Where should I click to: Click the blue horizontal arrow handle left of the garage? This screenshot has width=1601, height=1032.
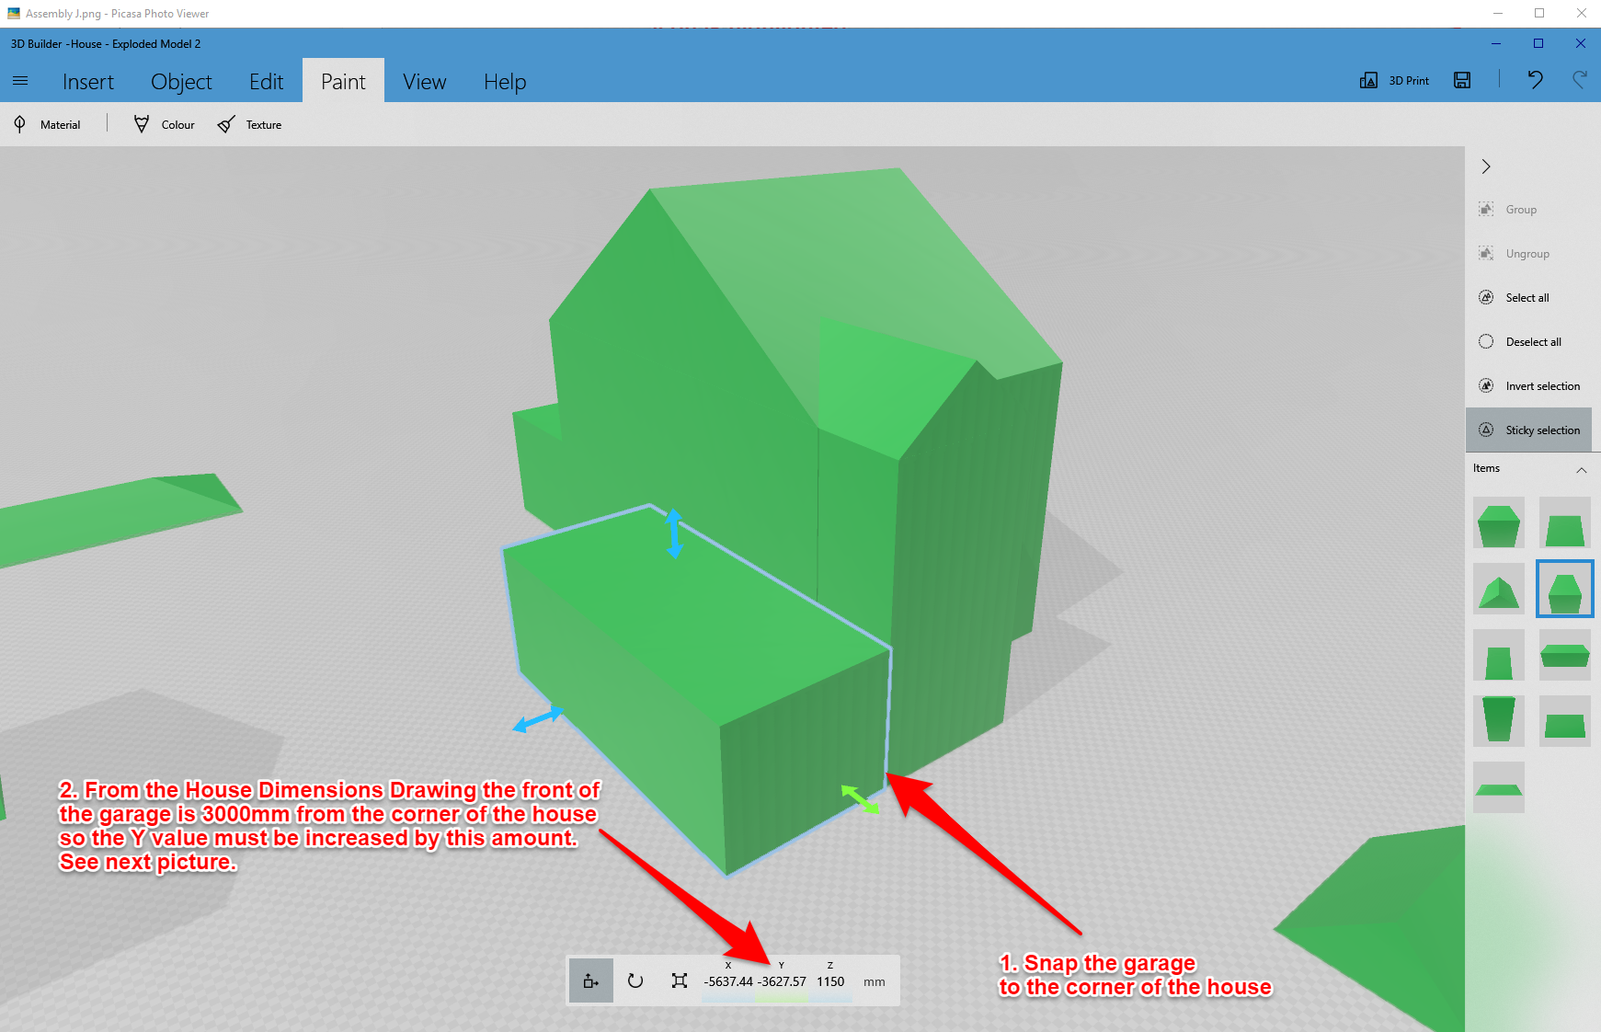click(x=538, y=719)
